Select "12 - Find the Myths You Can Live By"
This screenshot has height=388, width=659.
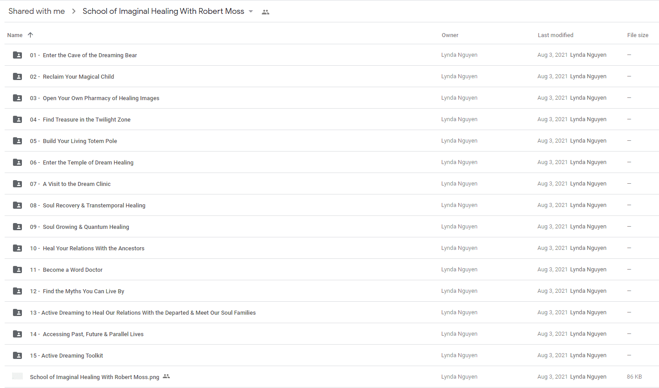click(x=77, y=291)
